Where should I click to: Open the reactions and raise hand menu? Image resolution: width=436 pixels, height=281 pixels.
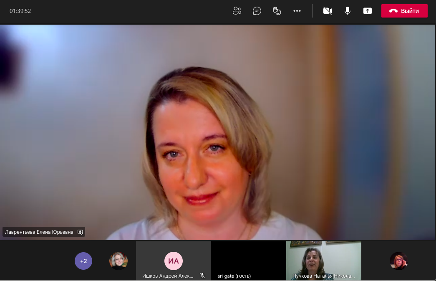277,11
